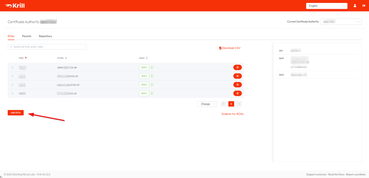Sort table by State column arrows
Screen dimensions: 369x178
pos(147,58)
